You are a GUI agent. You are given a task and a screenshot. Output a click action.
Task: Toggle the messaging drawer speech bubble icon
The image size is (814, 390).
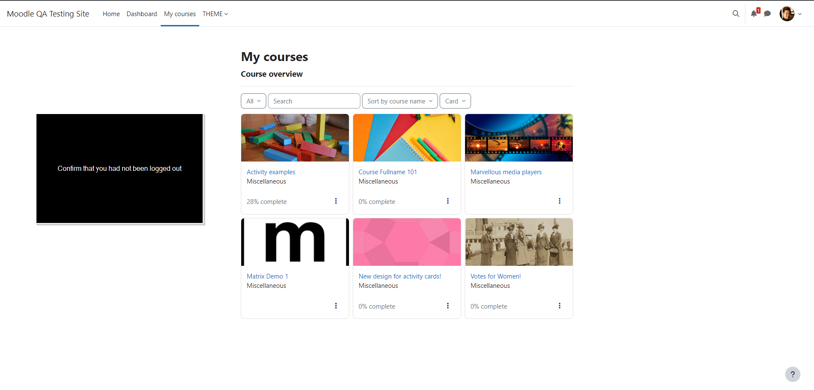(767, 14)
